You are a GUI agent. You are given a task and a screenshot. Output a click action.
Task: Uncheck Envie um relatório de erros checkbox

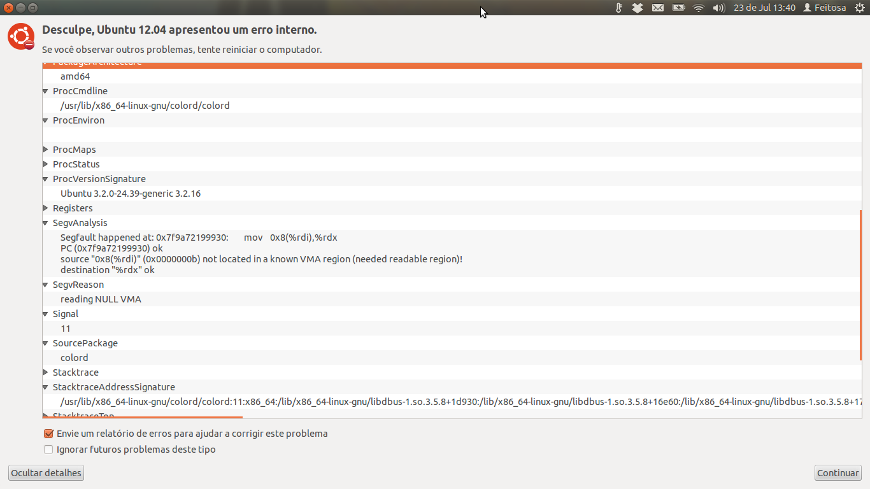coord(48,434)
